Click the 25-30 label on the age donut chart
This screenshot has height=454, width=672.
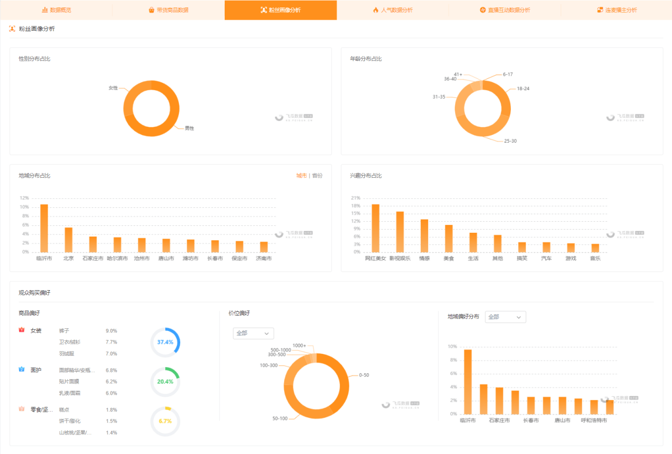coord(510,141)
